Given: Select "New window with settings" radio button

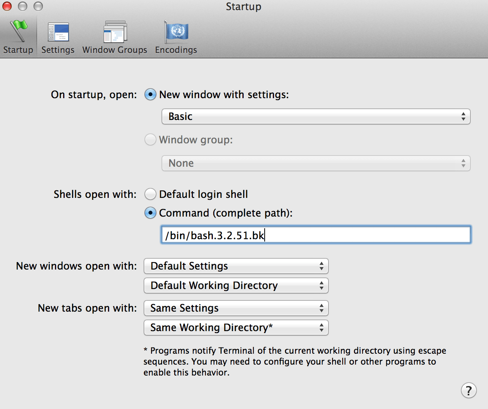Looking at the screenshot, I should pyautogui.click(x=150, y=95).
